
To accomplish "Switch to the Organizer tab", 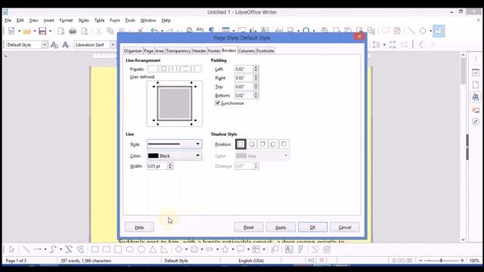I will (x=133, y=51).
